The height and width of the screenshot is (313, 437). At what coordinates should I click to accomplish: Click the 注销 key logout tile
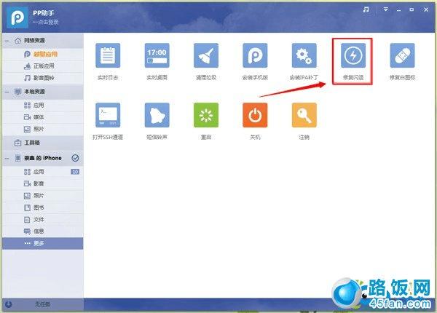pos(304,115)
